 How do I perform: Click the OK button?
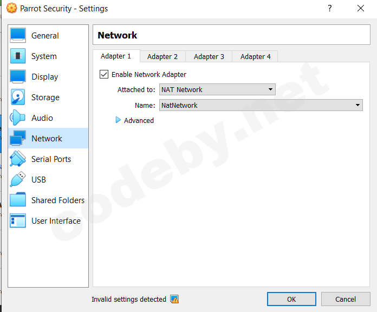(291, 299)
